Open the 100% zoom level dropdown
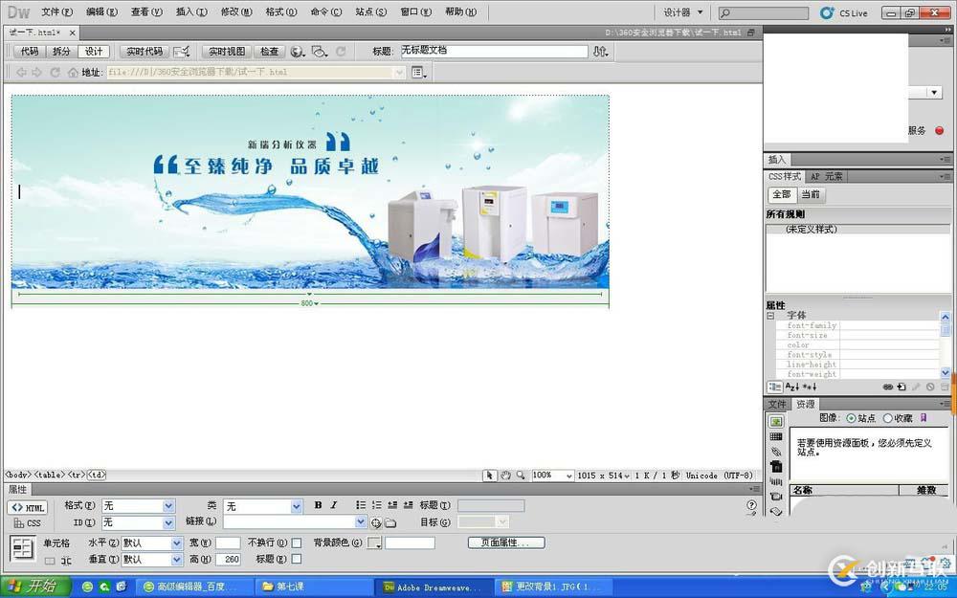Screen dimensions: 957x598 coord(552,476)
